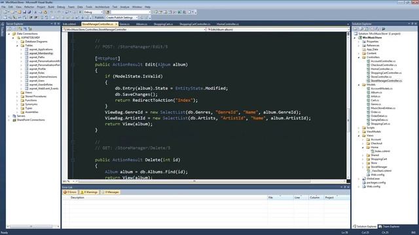Image resolution: width=419 pixels, height=235 pixels.
Task: Open the Publish settings dropdown
Action: tap(122, 18)
